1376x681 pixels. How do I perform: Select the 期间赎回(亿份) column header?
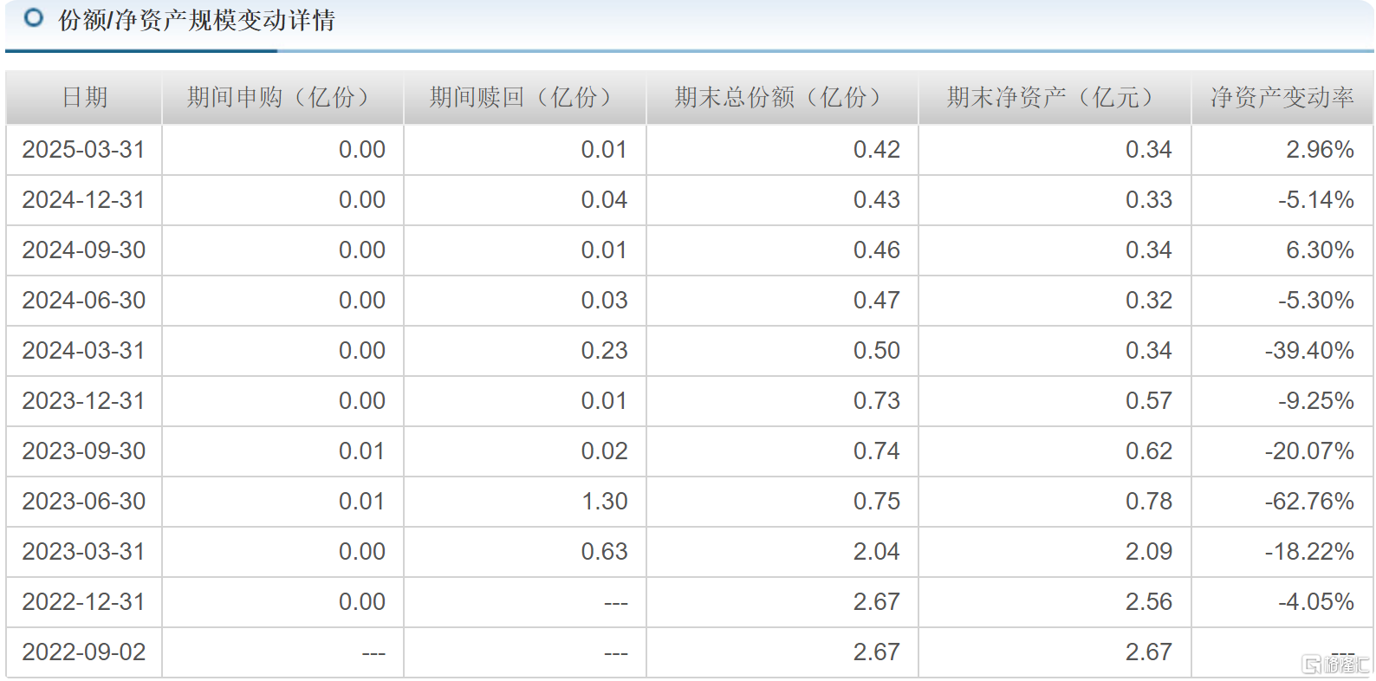[x=525, y=97]
